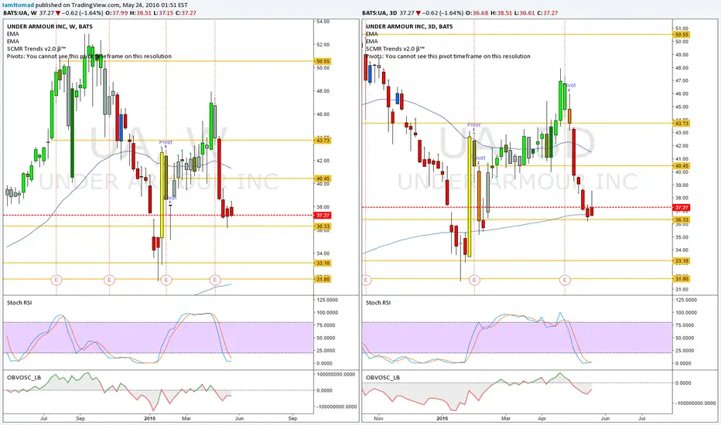Click the 50.55 price label on 3D chart
Image resolution: width=721 pixels, height=425 pixels.
pos(682,35)
